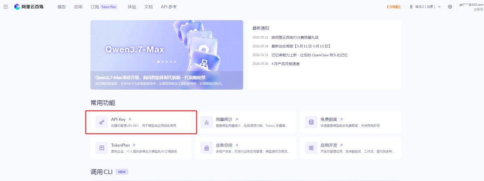Select the first active banner carousel dot
The image size is (484, 181).
158,62
